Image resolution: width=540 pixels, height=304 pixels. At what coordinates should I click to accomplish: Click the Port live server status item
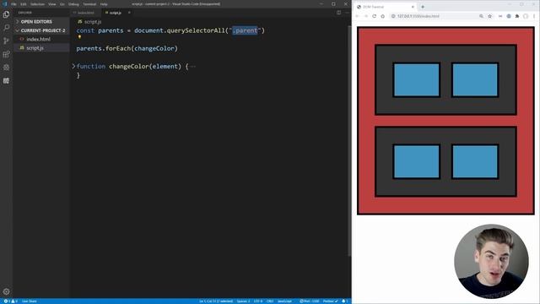310,301
